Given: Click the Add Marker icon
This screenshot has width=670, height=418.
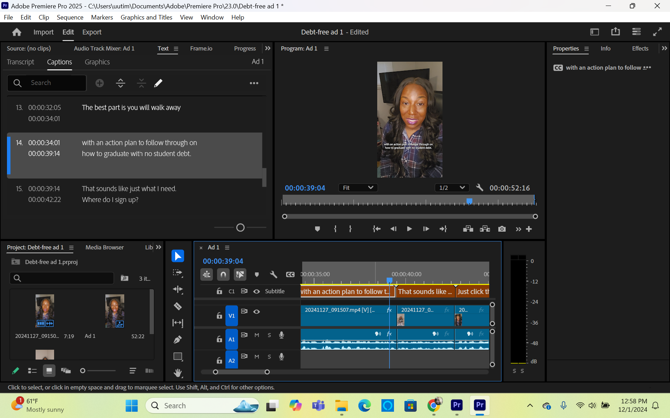Looking at the screenshot, I should point(317,229).
